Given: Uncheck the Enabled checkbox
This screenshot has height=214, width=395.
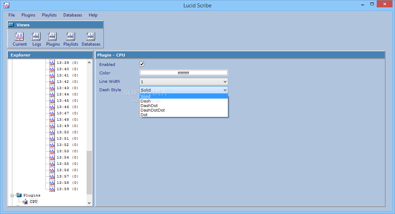Looking at the screenshot, I should 142,64.
